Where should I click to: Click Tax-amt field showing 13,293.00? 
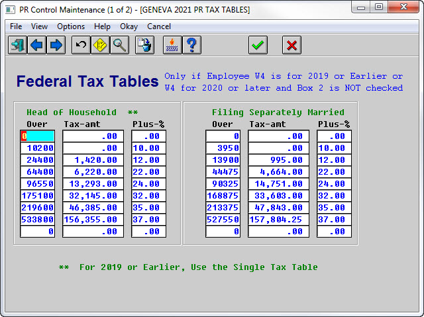point(93,183)
